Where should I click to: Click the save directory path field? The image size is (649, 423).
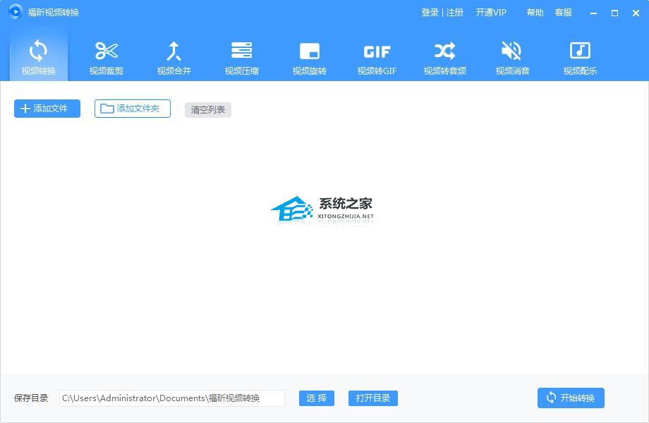[172, 398]
